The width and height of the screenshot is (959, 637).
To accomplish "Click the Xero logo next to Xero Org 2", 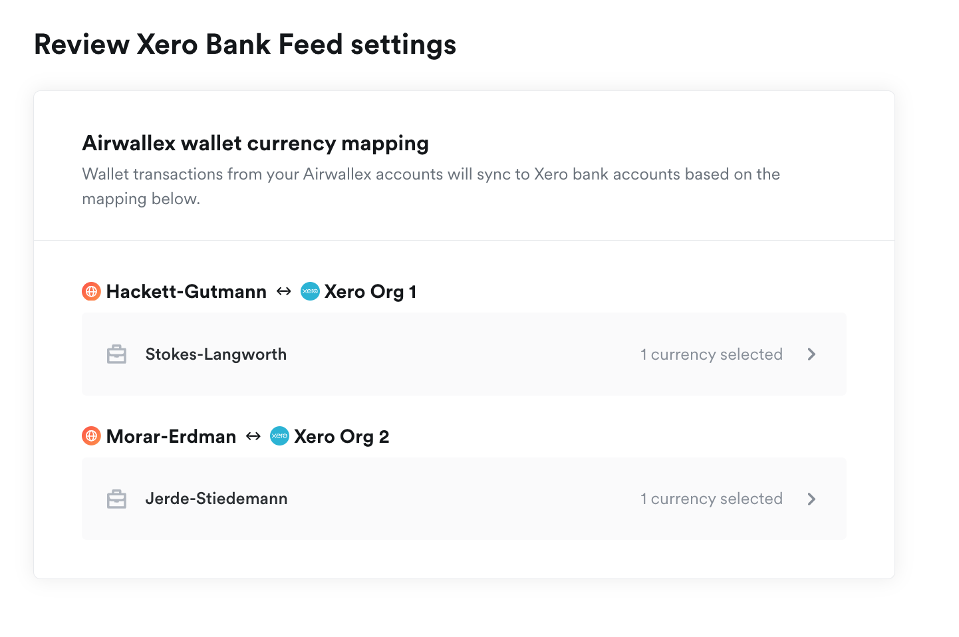I will click(280, 436).
